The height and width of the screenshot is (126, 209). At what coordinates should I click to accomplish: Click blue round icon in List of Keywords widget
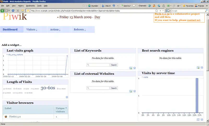tap(135, 68)
